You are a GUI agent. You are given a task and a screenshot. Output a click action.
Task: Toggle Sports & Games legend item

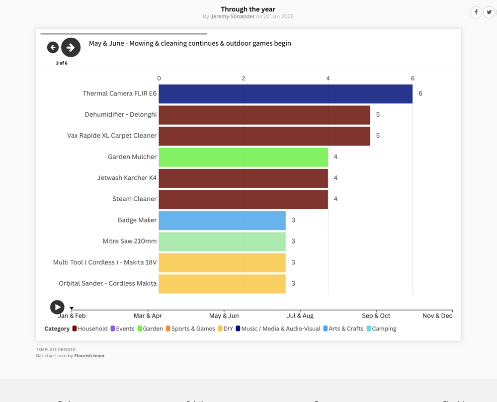[x=190, y=328]
